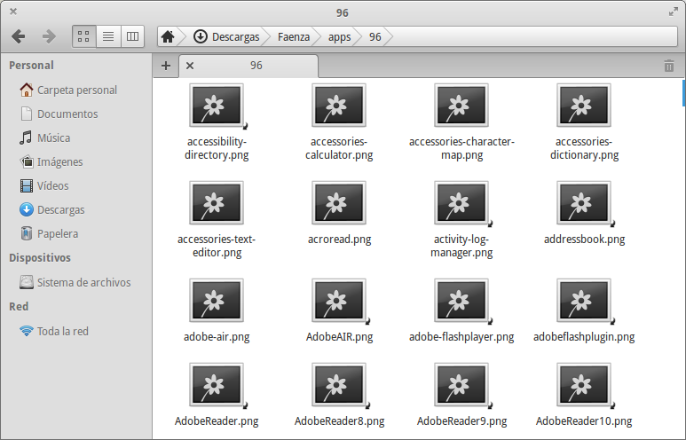The image size is (686, 440).
Task: Select accessibility-directory.png thumbnail
Action: tap(217, 106)
